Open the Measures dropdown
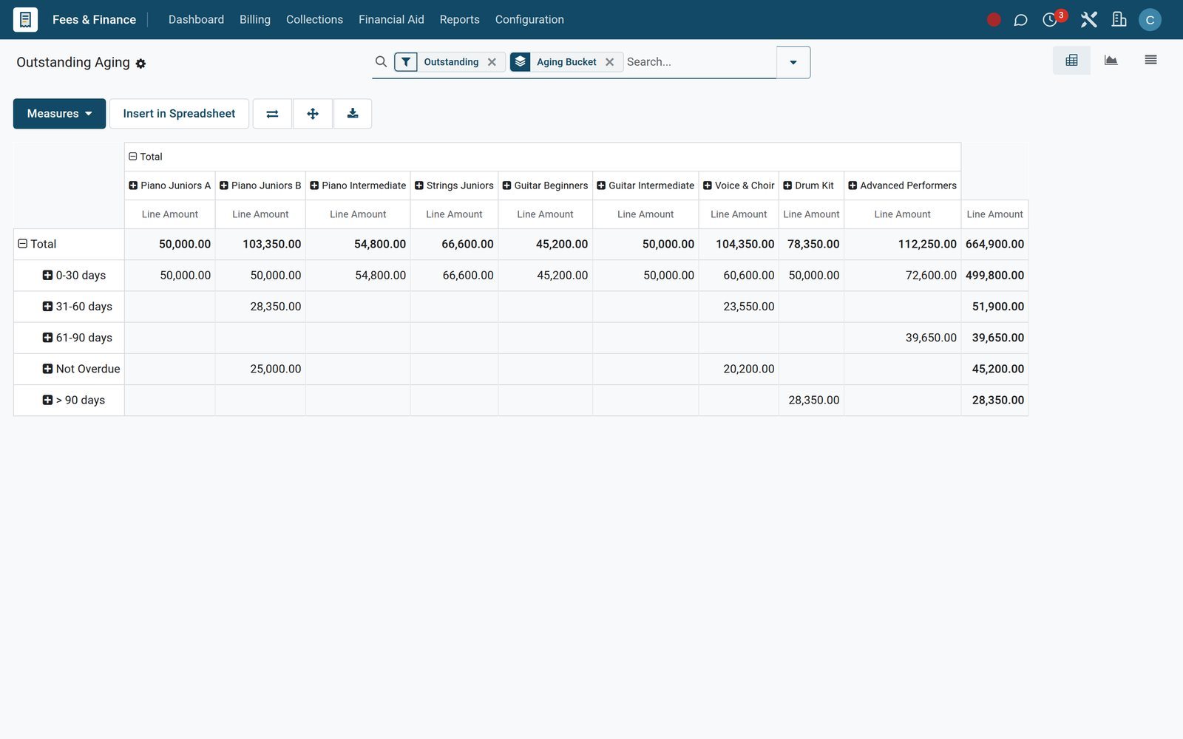Image resolution: width=1183 pixels, height=739 pixels. click(59, 114)
